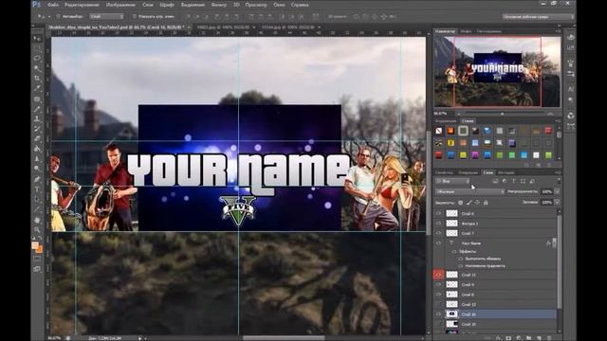The width and height of the screenshot is (607, 341).
Task: Select the Lasso tool
Action: coord(37,59)
